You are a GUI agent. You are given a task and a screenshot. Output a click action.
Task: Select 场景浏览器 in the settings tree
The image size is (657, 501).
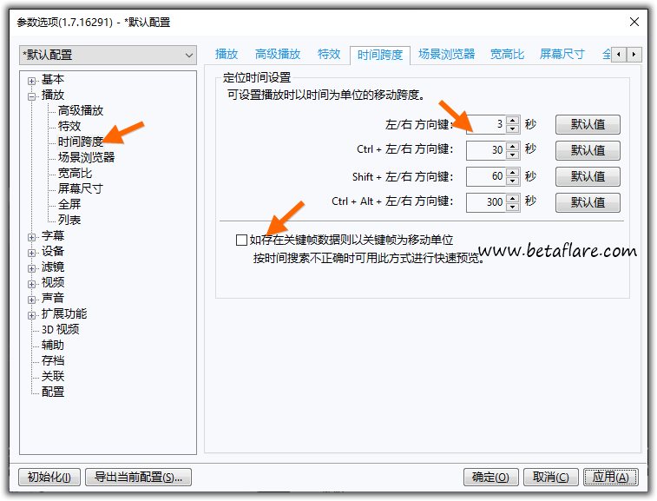86,157
